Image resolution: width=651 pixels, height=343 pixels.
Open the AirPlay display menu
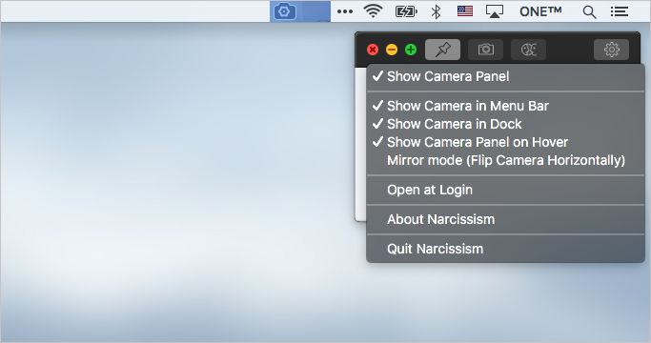(495, 11)
